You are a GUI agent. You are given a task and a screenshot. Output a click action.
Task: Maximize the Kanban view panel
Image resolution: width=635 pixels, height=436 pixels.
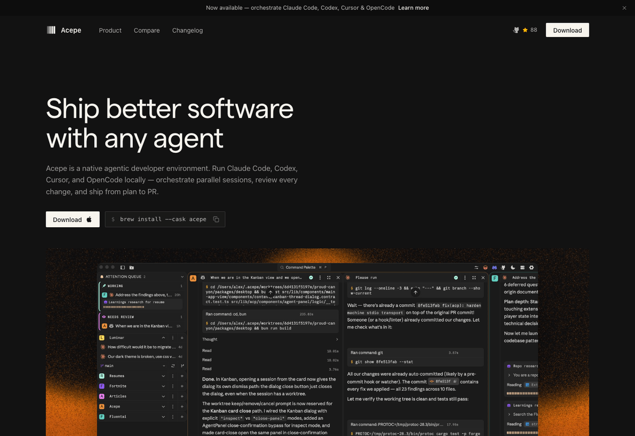coord(329,277)
